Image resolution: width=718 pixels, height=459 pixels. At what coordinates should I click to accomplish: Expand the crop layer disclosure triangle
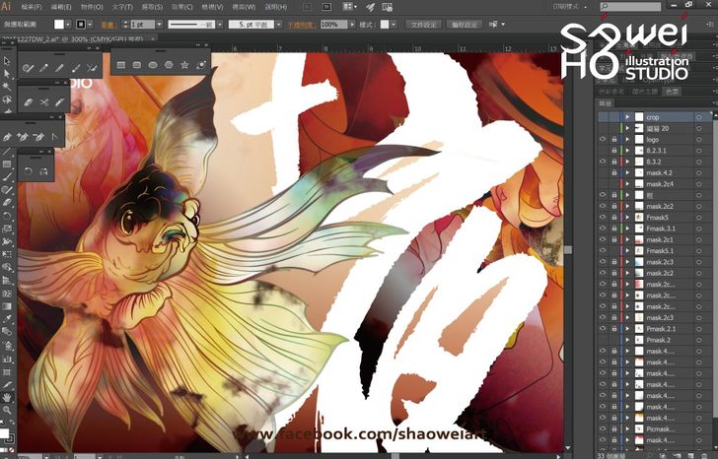(x=627, y=117)
